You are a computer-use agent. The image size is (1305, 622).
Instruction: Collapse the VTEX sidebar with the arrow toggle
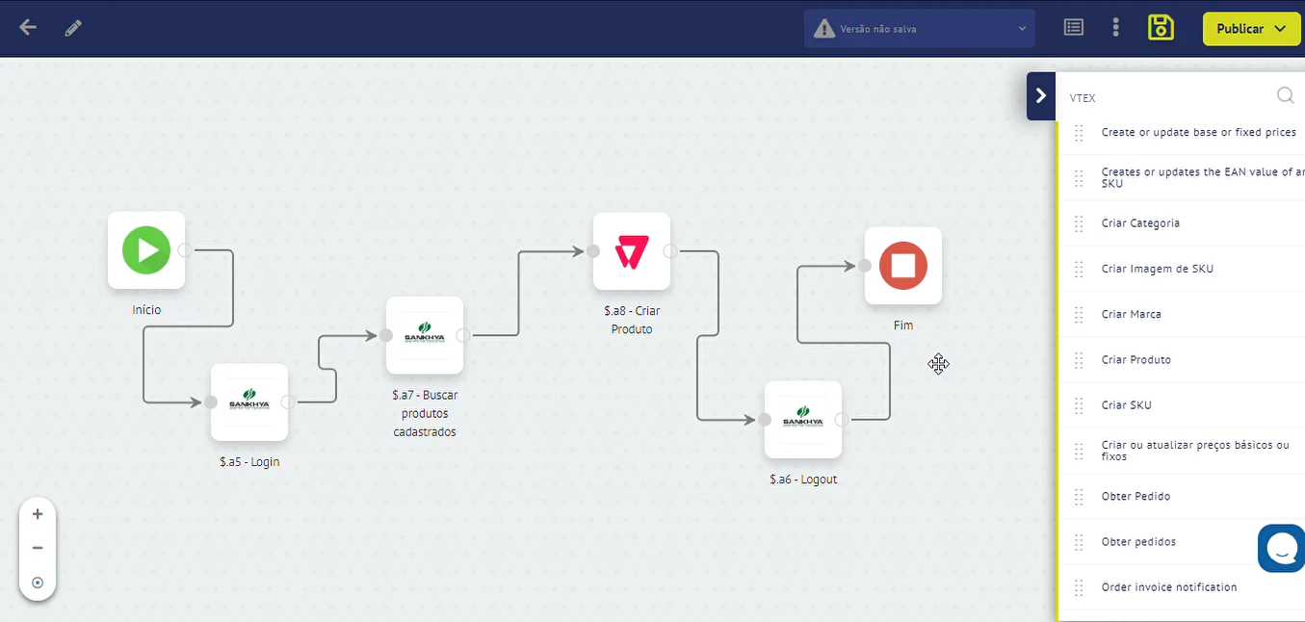(x=1040, y=95)
